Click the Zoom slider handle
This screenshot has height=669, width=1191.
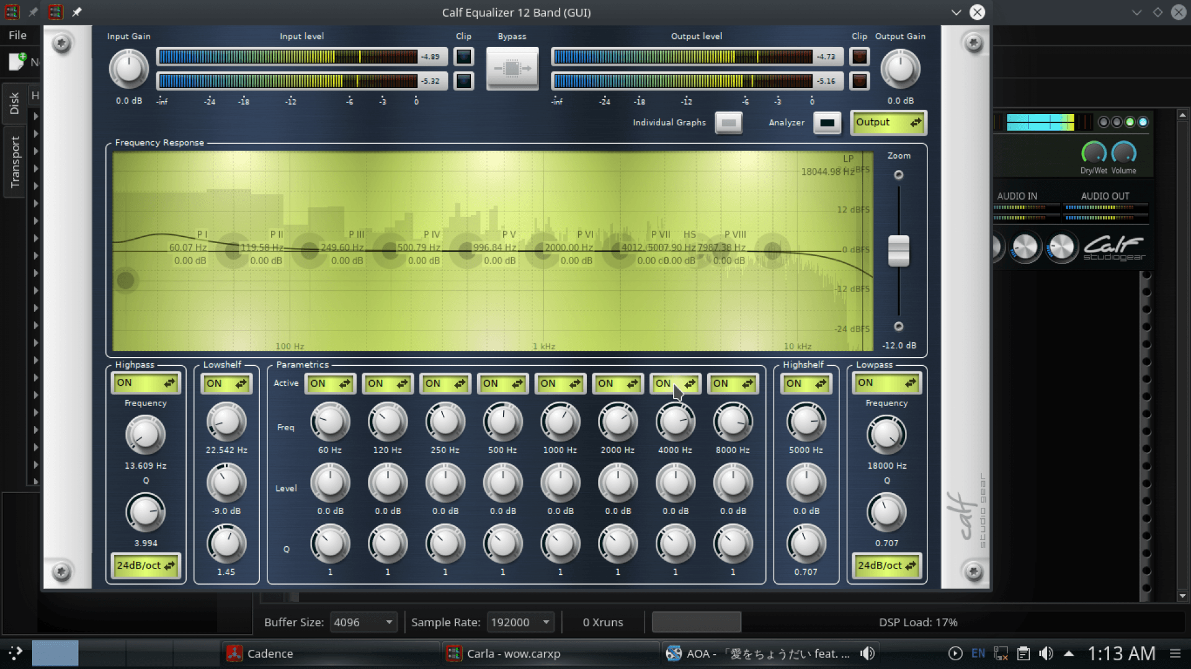point(898,250)
